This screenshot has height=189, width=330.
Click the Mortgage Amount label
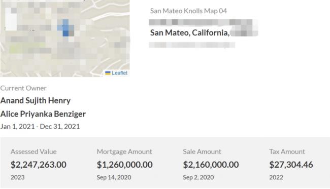tap(124, 152)
